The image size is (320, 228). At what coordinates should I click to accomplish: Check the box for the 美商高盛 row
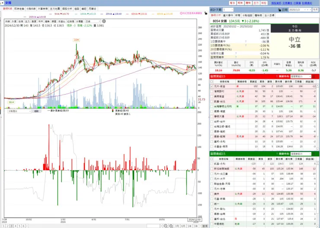[211, 96]
